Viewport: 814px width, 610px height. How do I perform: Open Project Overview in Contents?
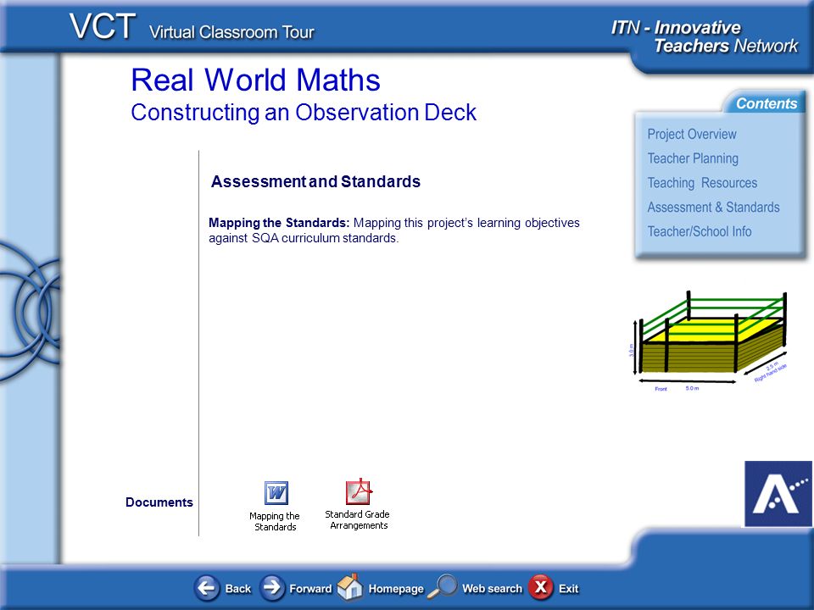[692, 134]
